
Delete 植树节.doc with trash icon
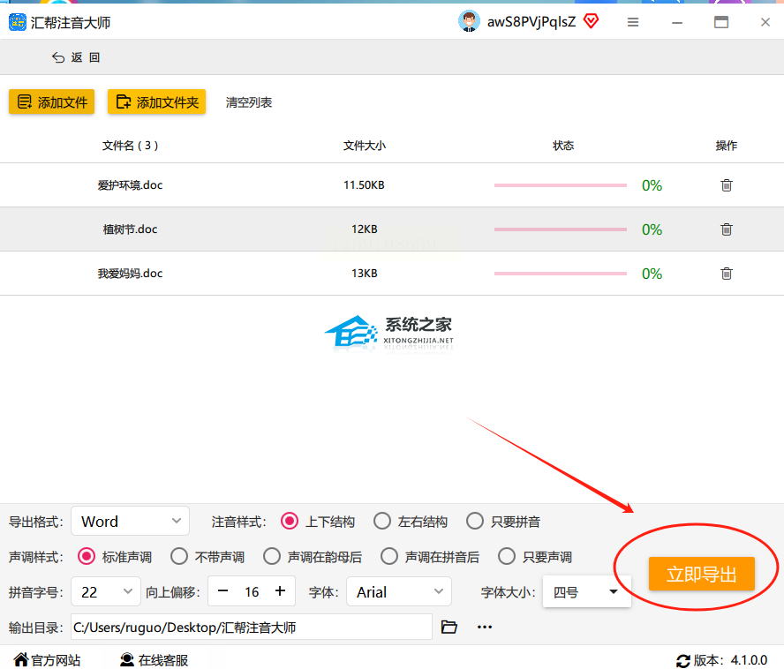pos(727,229)
